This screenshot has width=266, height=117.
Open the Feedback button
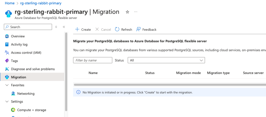click(146, 29)
